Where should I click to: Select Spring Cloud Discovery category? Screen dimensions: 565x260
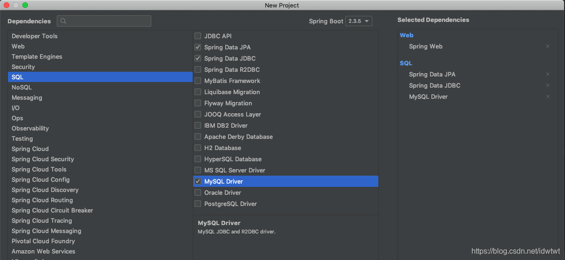click(x=100, y=190)
